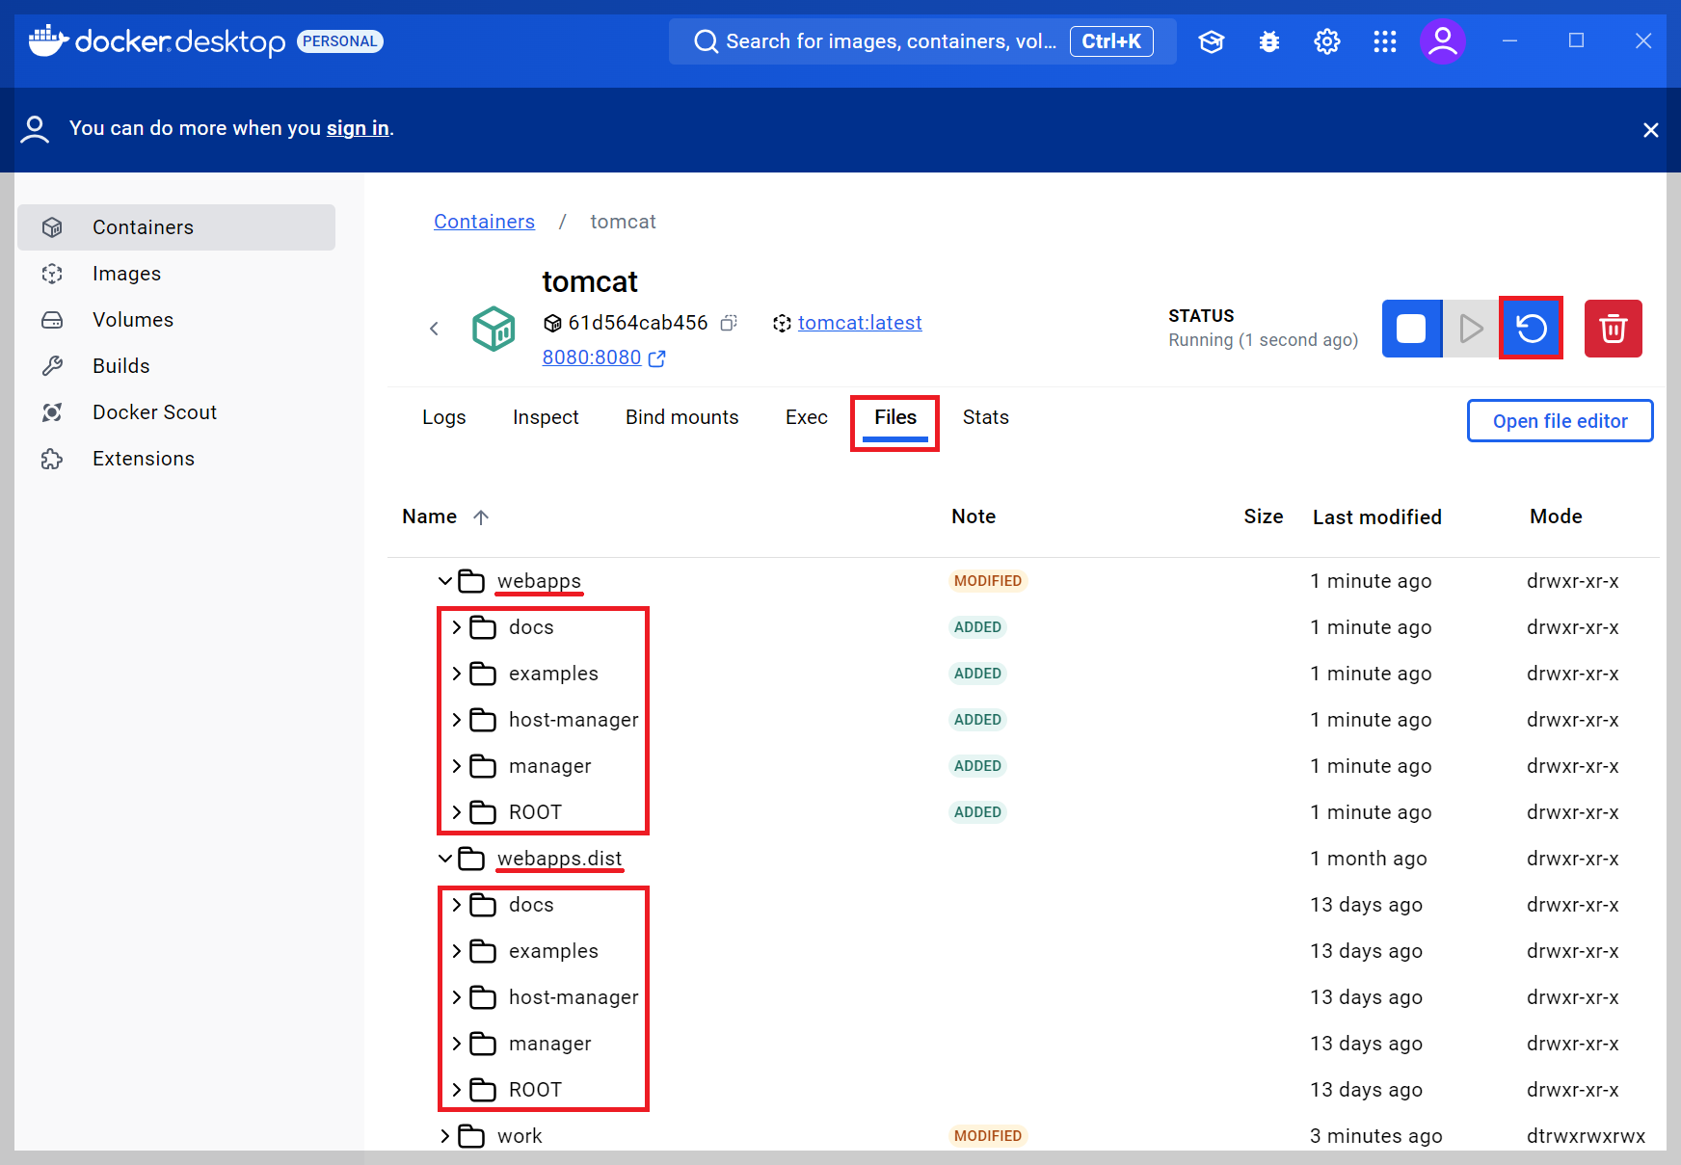
Task: Click the Last modified column header
Action: [x=1377, y=517]
